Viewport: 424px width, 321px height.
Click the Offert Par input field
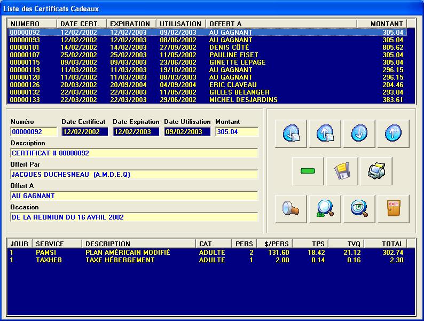134,175
